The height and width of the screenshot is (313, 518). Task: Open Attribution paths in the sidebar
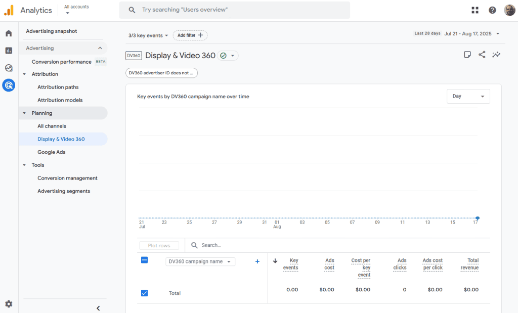(58, 87)
